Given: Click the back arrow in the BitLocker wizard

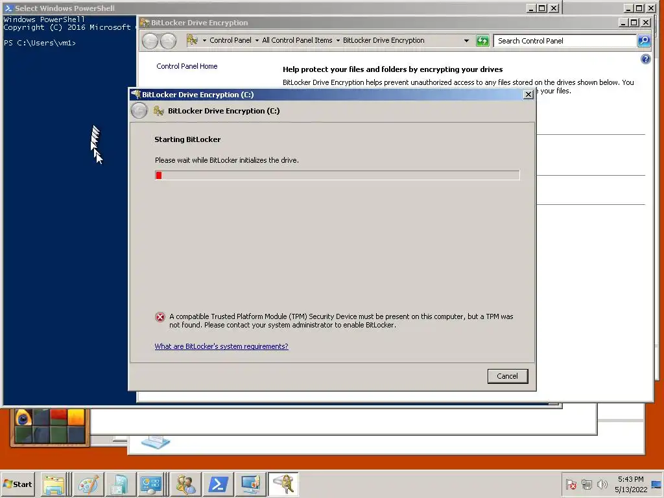Looking at the screenshot, I should point(139,111).
